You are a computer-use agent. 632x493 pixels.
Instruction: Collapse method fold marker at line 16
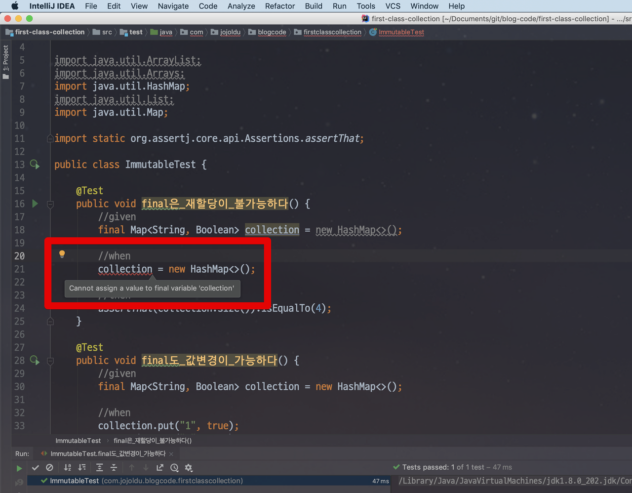pos(50,204)
